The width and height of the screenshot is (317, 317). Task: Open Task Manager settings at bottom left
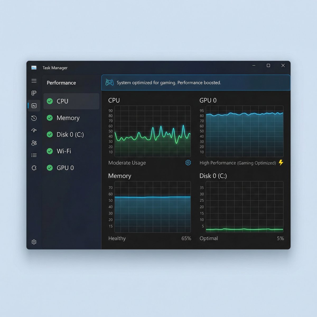[34, 242]
